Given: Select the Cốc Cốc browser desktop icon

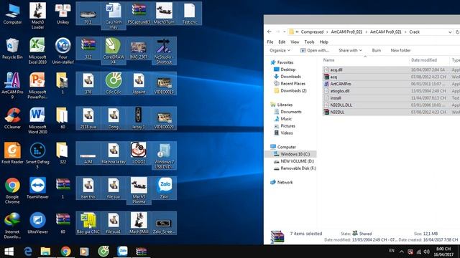Looking at the screenshot, I should (x=114, y=83).
